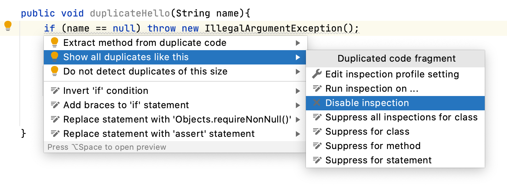Expand arrow next to Objects.requireNonNull() replacement

point(298,120)
